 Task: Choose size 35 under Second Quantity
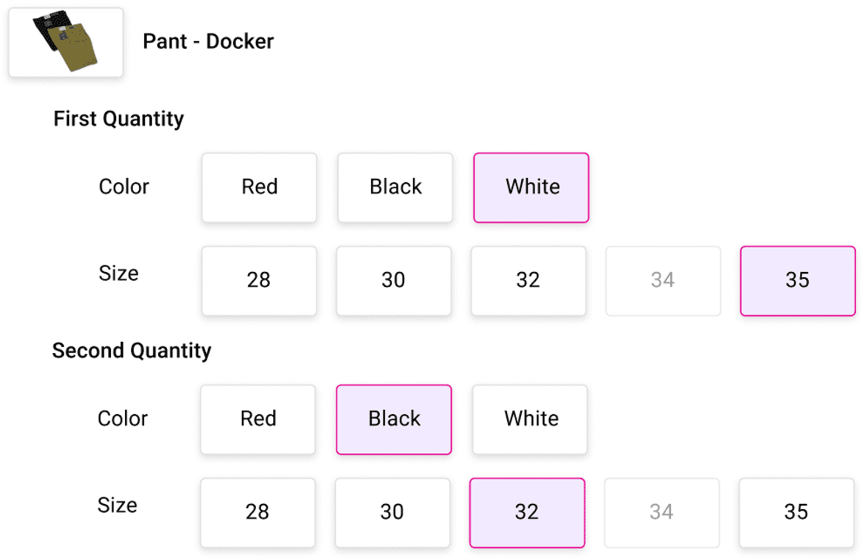[796, 513]
